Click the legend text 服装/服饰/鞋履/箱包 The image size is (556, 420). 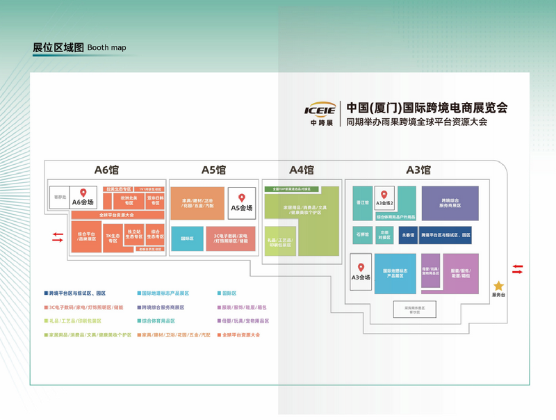(244, 307)
